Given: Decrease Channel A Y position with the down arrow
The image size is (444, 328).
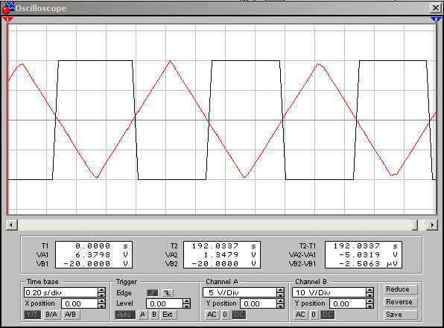Looking at the screenshot, I should click(280, 306).
